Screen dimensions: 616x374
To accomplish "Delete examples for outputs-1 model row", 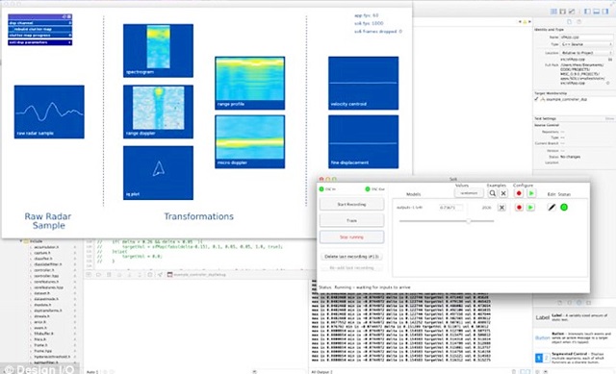I will coord(501,208).
